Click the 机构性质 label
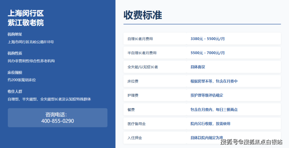 pyautogui.click(x=15, y=53)
